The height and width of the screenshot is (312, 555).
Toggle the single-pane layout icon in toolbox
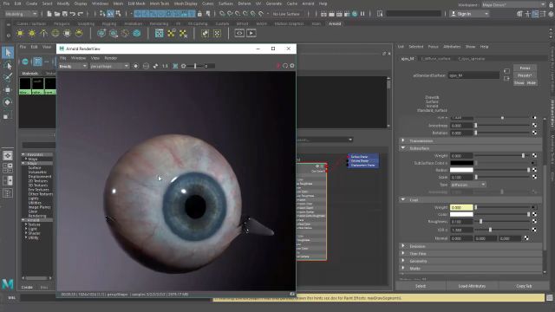click(8, 156)
